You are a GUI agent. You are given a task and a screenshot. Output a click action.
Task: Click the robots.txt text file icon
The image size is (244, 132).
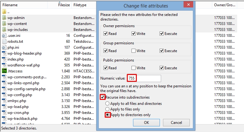[4, 41]
